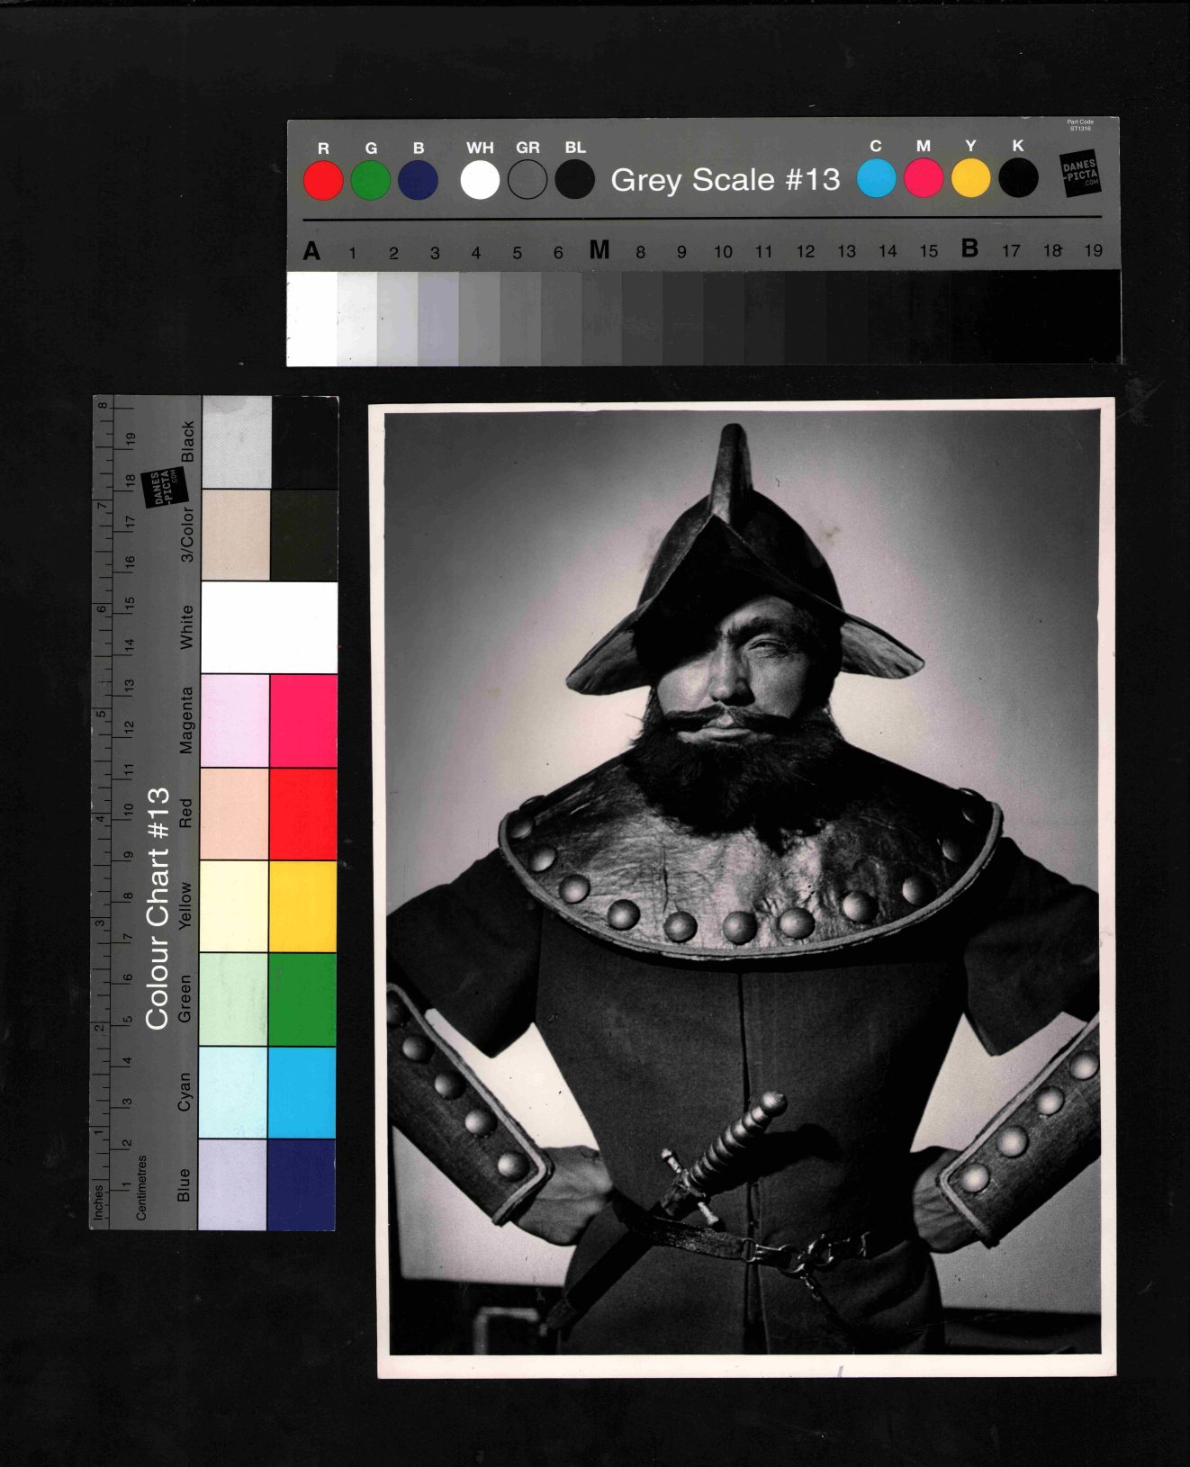Click the saturated green swatch on colour chart
Image resolution: width=1190 pixels, height=1467 pixels.
[x=303, y=999]
